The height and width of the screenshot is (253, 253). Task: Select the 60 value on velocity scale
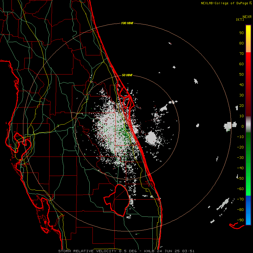[x=241, y=64]
